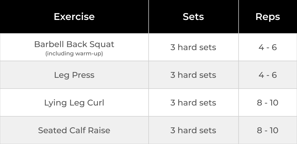Click the 8 - 10 reps for Seated Calf Raise
This screenshot has height=144, width=297.
click(268, 130)
